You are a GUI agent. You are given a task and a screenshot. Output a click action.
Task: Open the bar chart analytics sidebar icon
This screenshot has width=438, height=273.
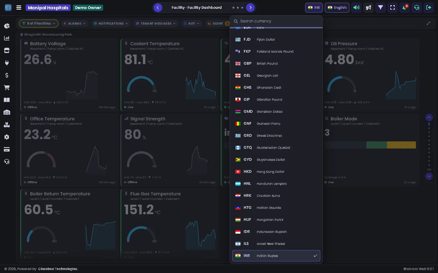coord(7,38)
